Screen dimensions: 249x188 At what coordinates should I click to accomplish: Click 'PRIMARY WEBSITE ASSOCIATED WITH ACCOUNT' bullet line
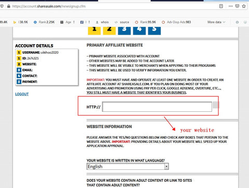click(123, 56)
